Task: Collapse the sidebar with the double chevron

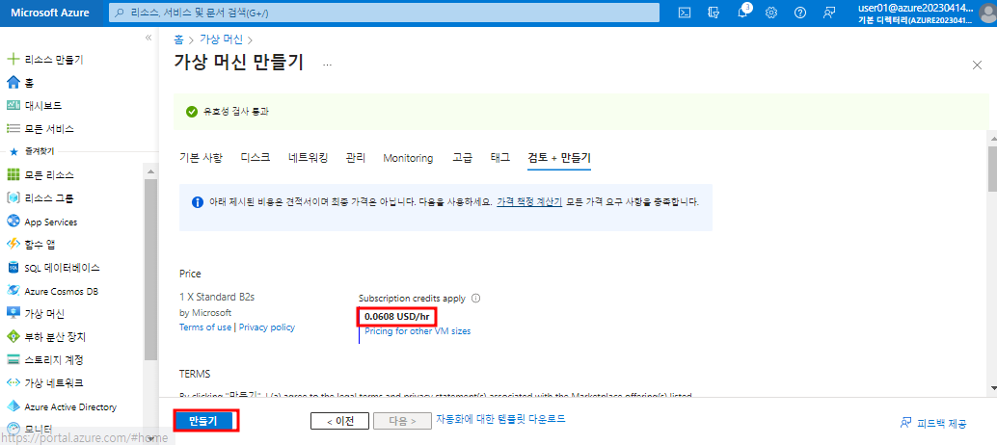Action: (x=148, y=39)
